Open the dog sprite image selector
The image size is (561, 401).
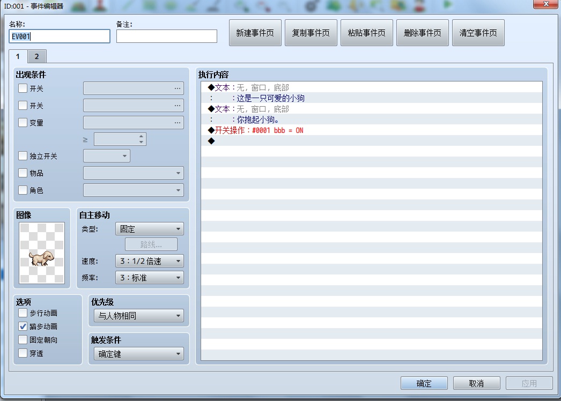(42, 253)
